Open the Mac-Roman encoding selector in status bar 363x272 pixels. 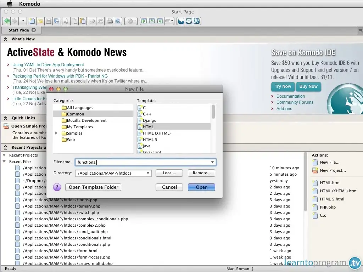240,269
